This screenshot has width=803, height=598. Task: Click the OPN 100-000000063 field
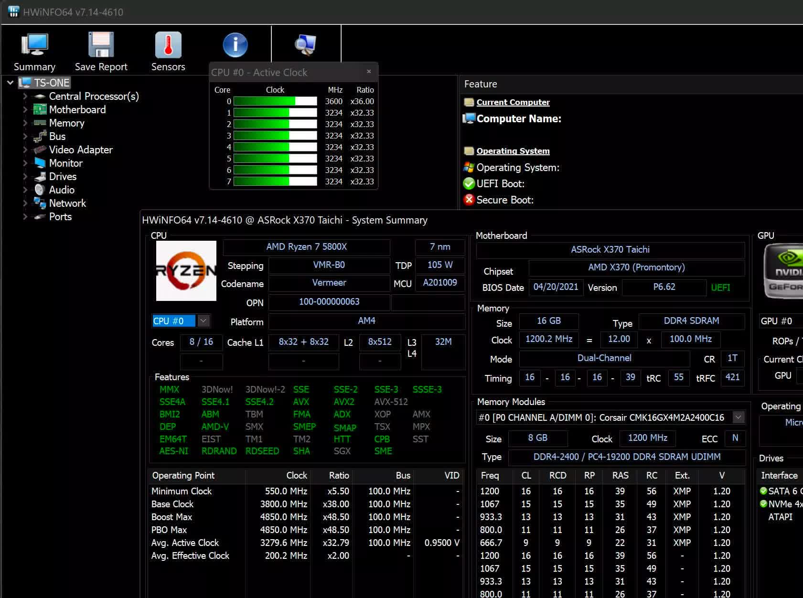click(x=329, y=302)
